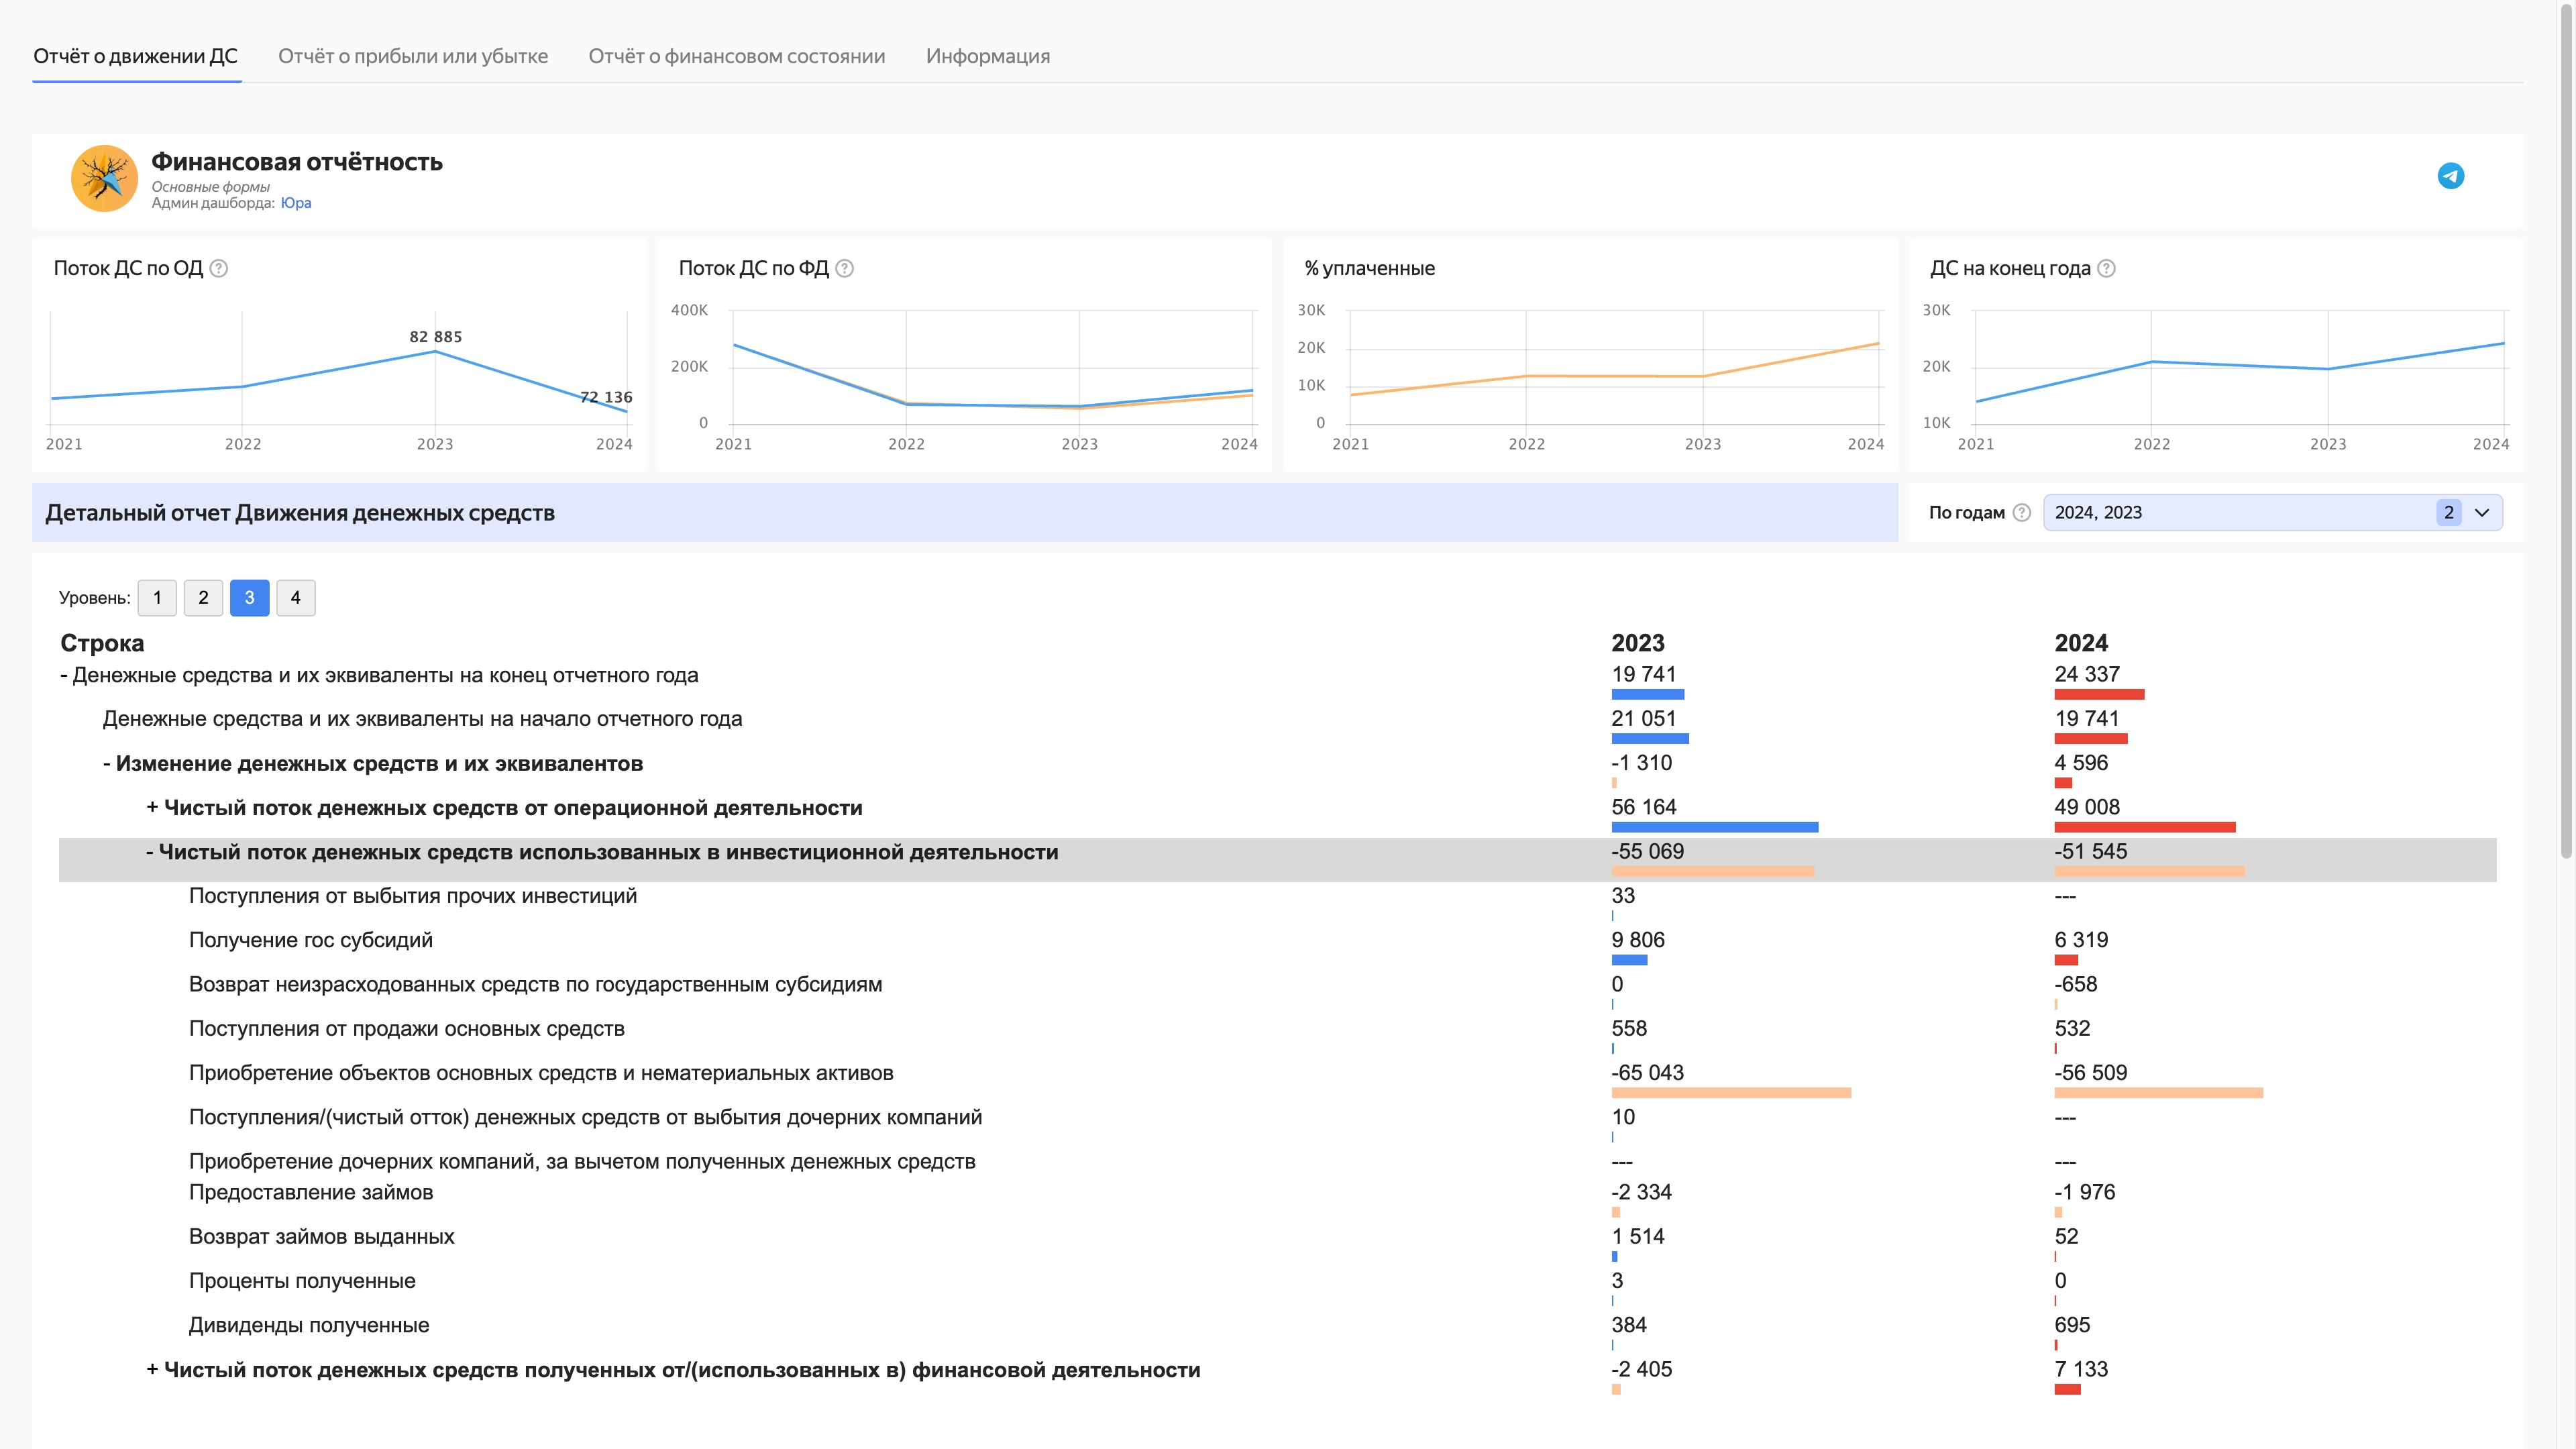The image size is (2576, 1449).
Task: Click help icon next to По годам
Action: coord(2021,513)
